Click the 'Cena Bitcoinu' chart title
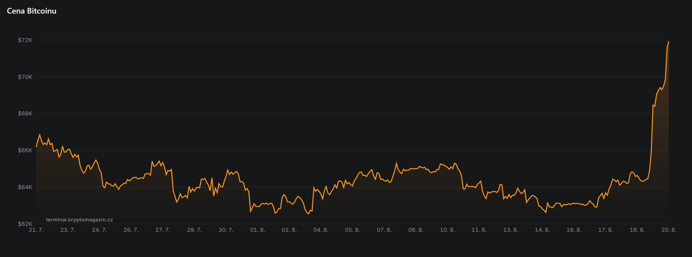 (x=32, y=11)
